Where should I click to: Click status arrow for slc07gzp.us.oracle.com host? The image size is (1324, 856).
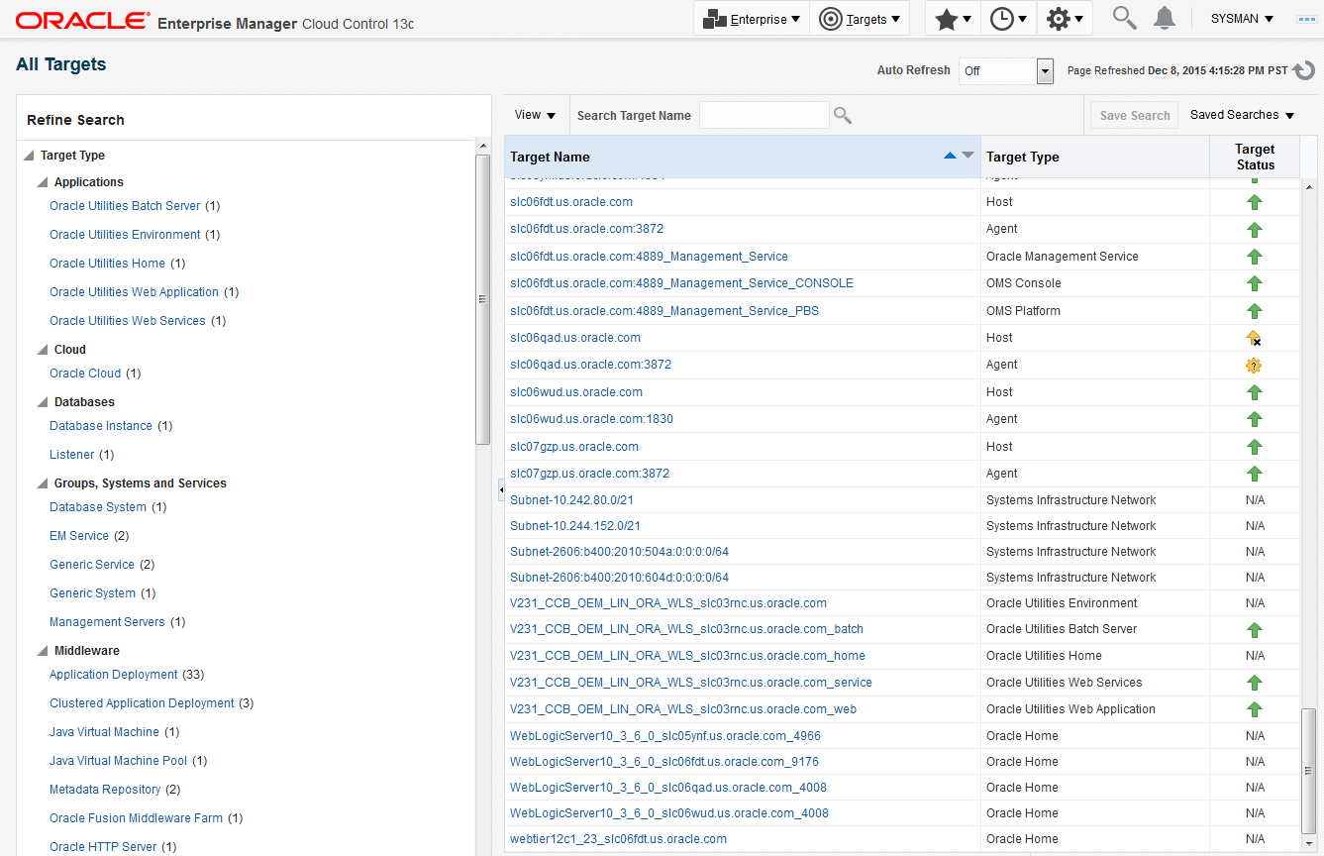point(1255,447)
